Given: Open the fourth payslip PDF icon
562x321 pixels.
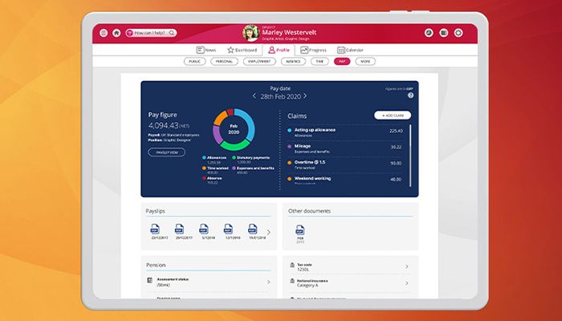Looking at the screenshot, I should (228, 229).
